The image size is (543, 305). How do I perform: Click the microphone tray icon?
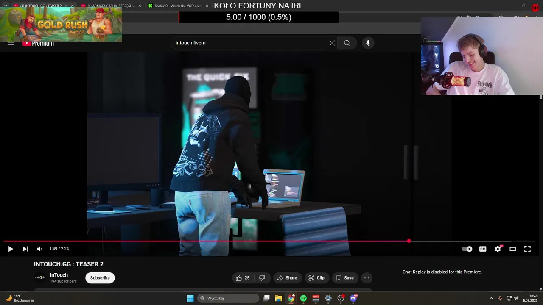pos(500,298)
